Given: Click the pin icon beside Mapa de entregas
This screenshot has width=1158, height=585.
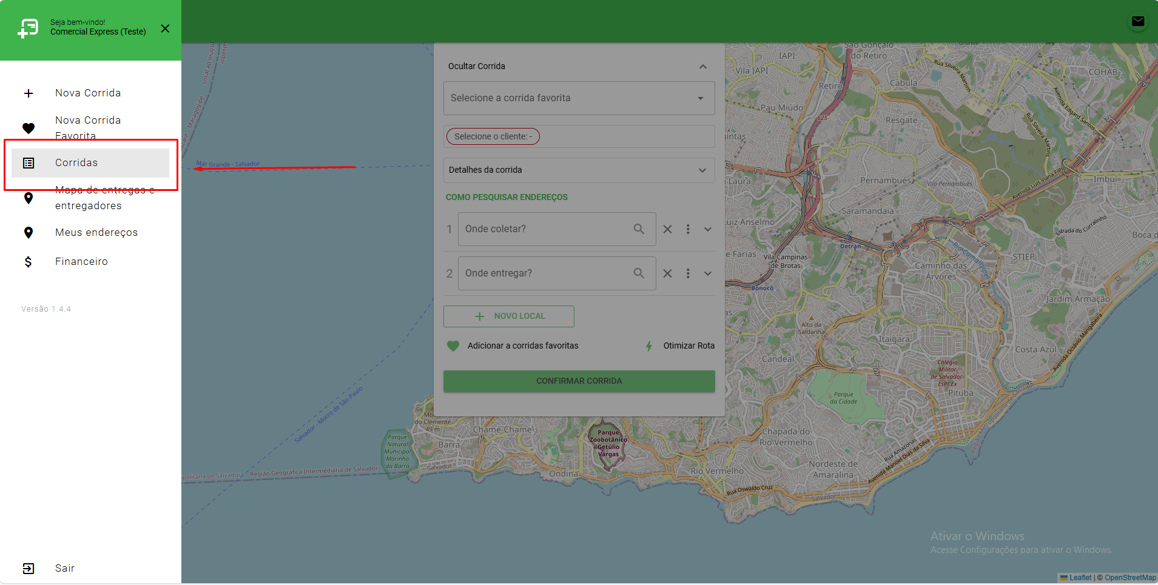Looking at the screenshot, I should 29,198.
